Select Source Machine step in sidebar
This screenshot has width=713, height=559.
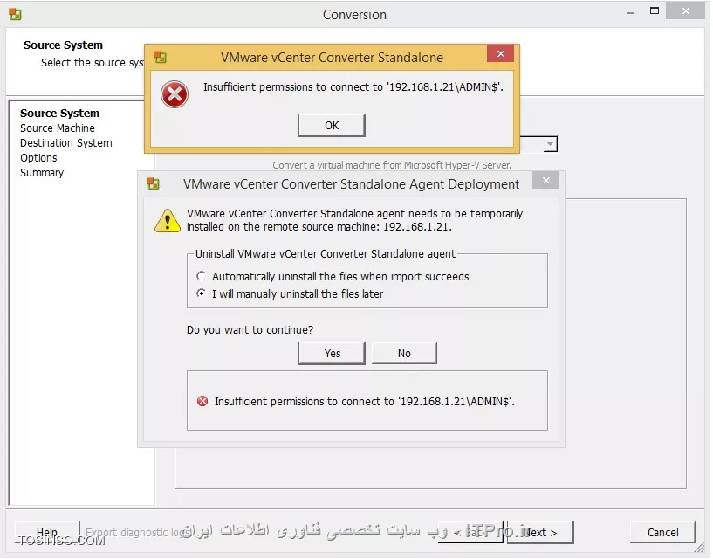[x=58, y=128]
